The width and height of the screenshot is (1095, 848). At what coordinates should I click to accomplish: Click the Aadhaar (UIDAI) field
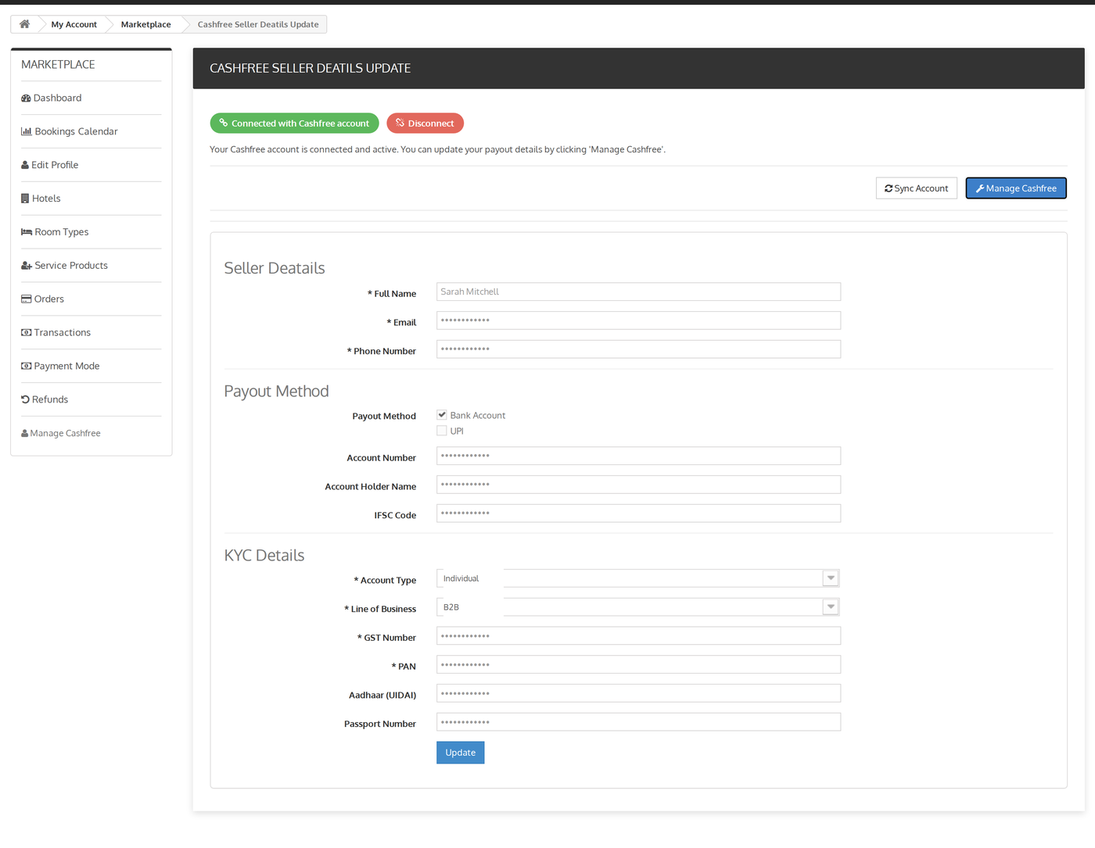coord(638,693)
